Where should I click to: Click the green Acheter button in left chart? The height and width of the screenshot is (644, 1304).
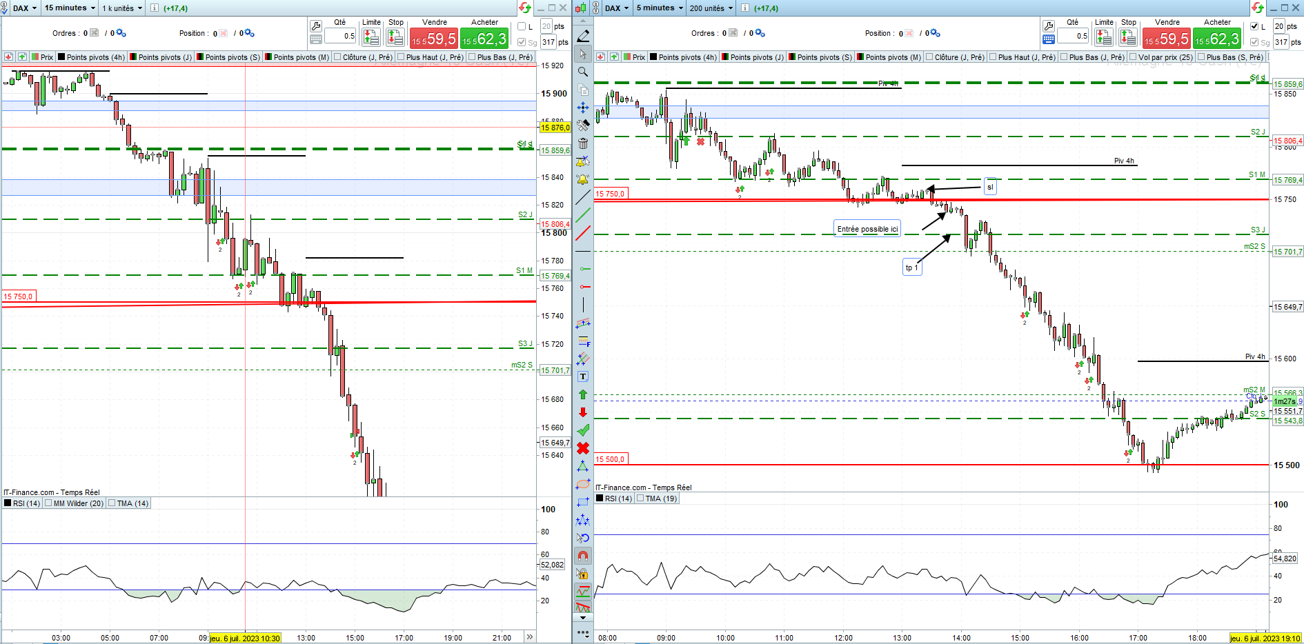pos(484,39)
